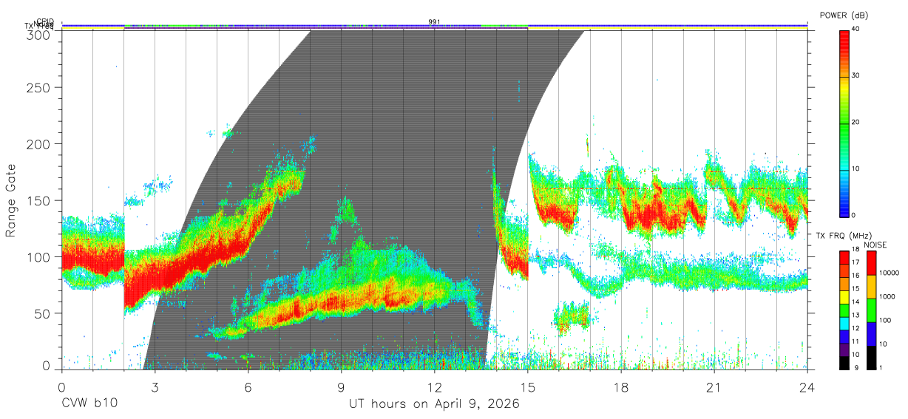Click x-axis tick label "9" under the plot
This screenshot has height=419, width=908.
click(x=341, y=386)
